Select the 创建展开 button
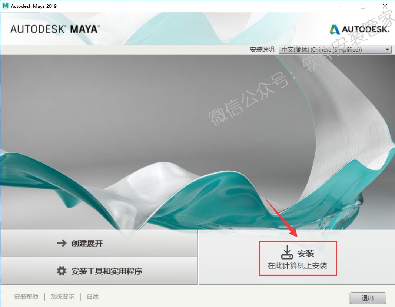This screenshot has height=307, width=395. pos(99,243)
